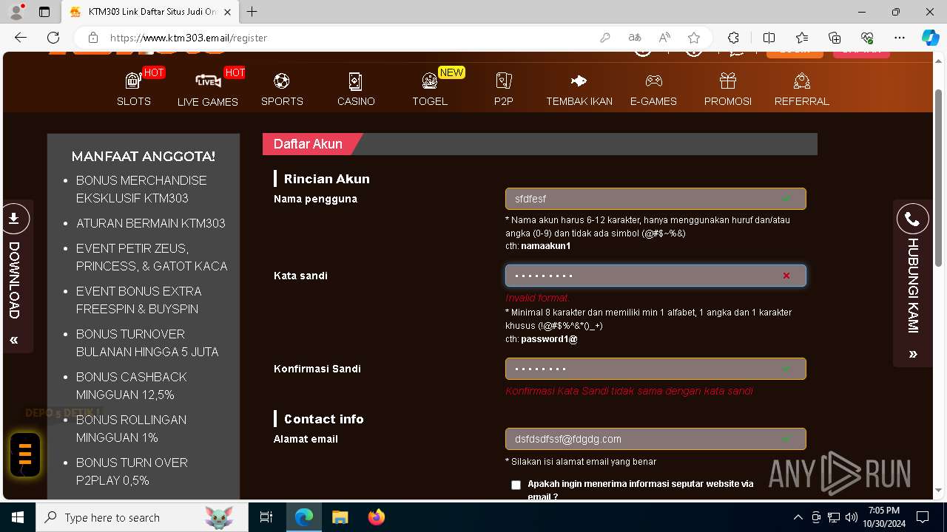Open the TEMBAK IKAN category
The image size is (947, 532).
click(x=579, y=89)
